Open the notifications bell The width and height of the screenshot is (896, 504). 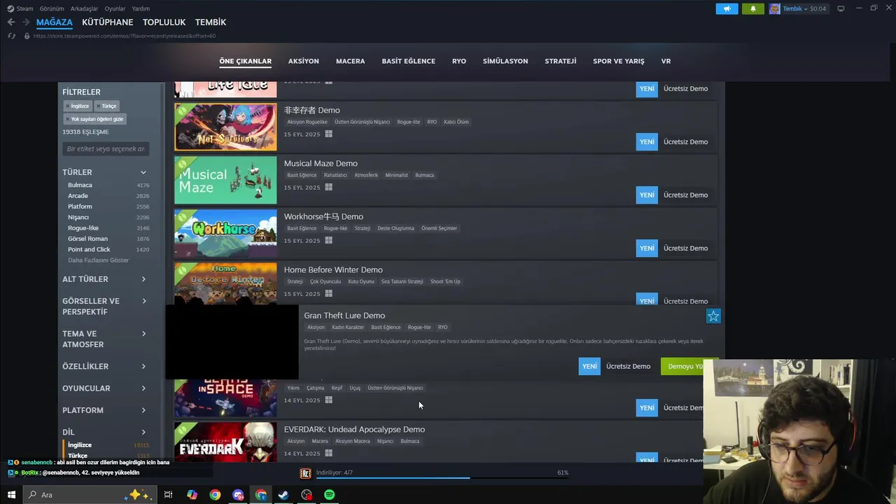coord(753,8)
